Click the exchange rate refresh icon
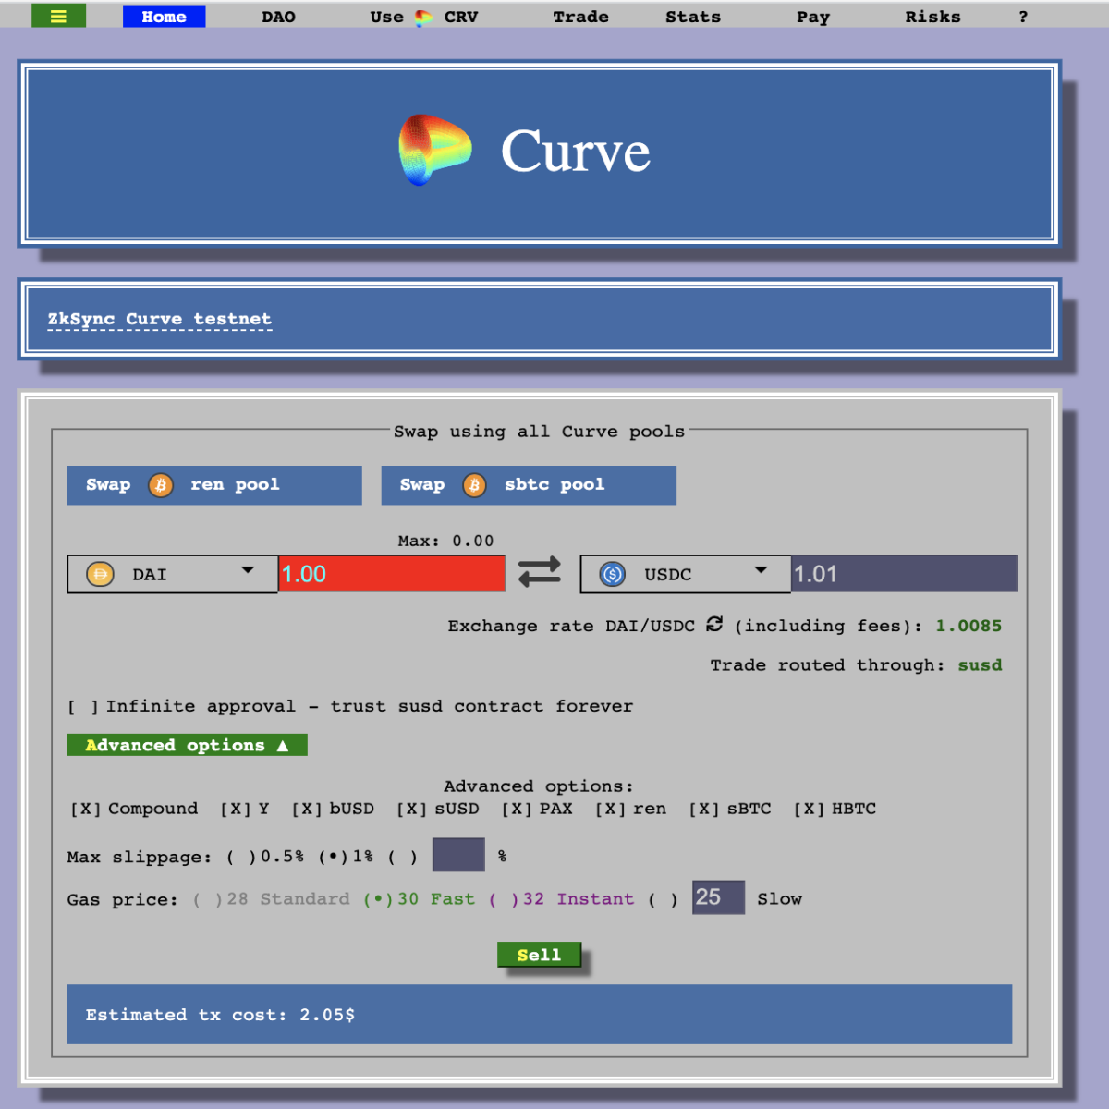Image resolution: width=1109 pixels, height=1109 pixels. coord(714,625)
